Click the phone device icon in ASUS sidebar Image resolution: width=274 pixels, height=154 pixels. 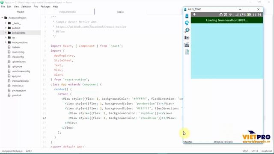coord(187,16)
